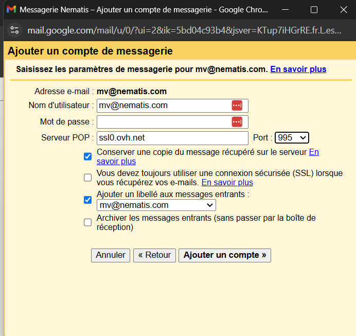Screen dimensions: 356x336
Task: Open 'En savoir plus' link in header
Action: click(x=298, y=69)
